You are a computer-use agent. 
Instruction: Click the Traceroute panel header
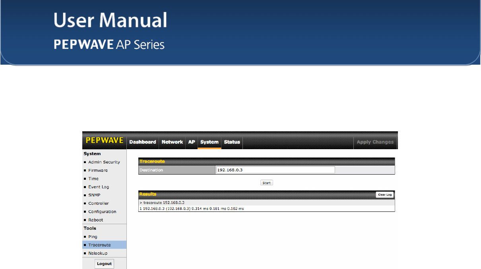pos(266,161)
